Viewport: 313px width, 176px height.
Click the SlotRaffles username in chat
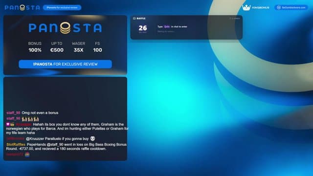pos(16,145)
